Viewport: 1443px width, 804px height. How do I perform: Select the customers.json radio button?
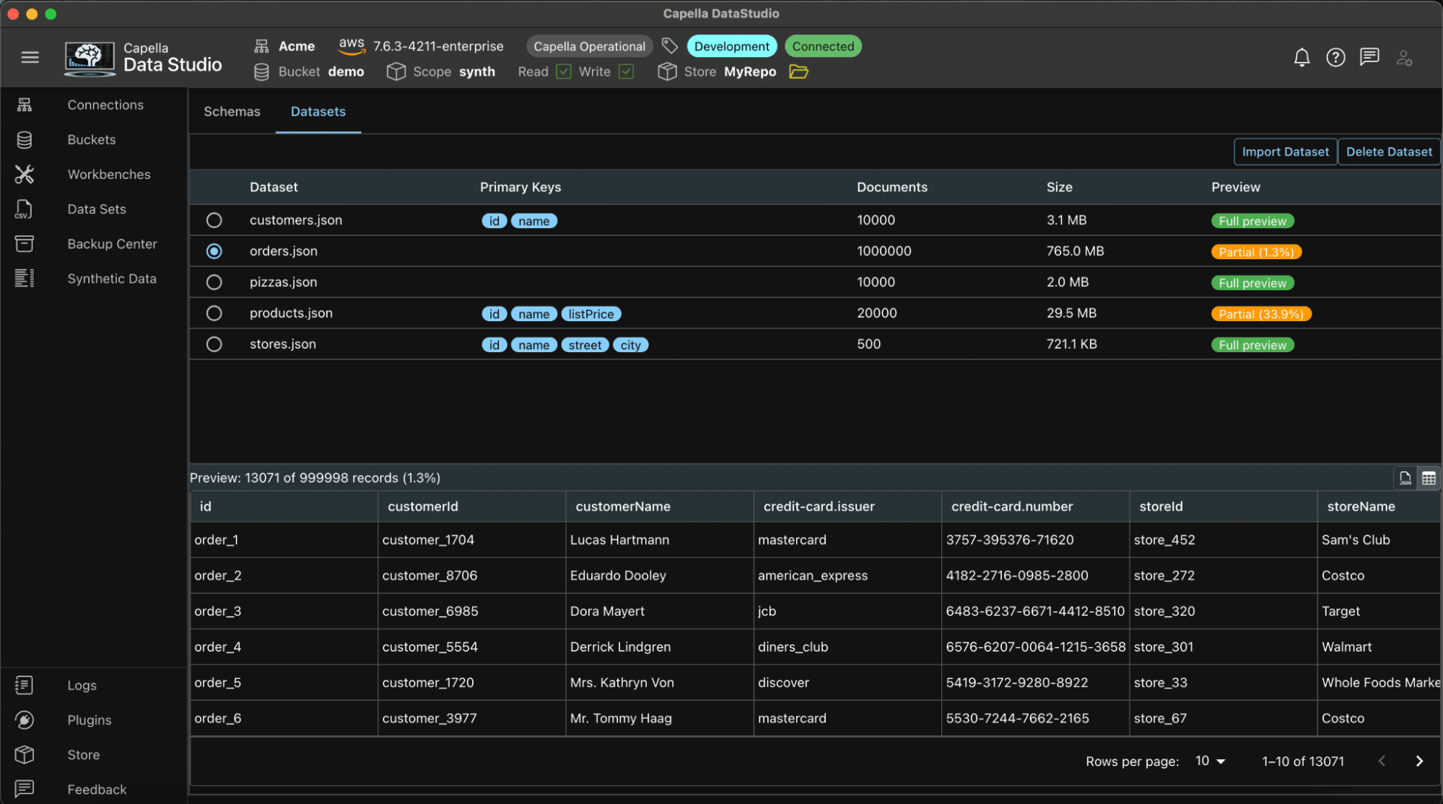click(214, 220)
